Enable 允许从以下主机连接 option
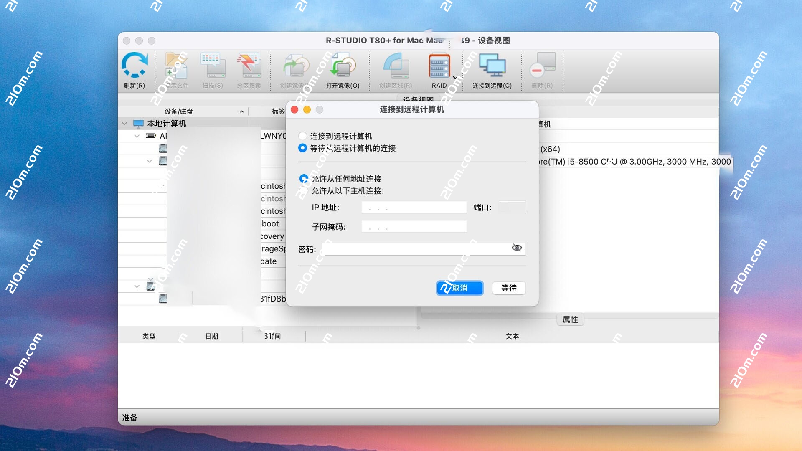Image resolution: width=802 pixels, height=451 pixels. (x=303, y=191)
